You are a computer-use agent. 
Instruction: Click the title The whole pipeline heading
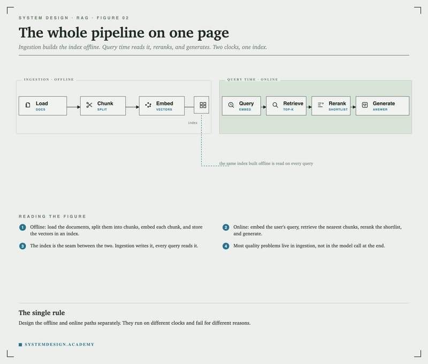(x=124, y=33)
